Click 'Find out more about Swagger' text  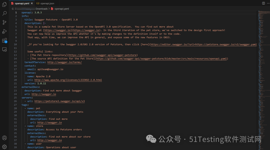coord(62,91)
